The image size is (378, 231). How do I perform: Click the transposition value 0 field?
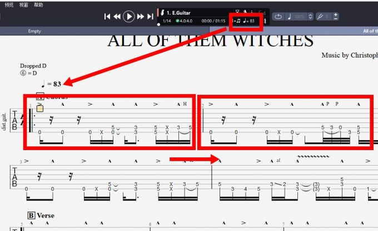point(327,17)
